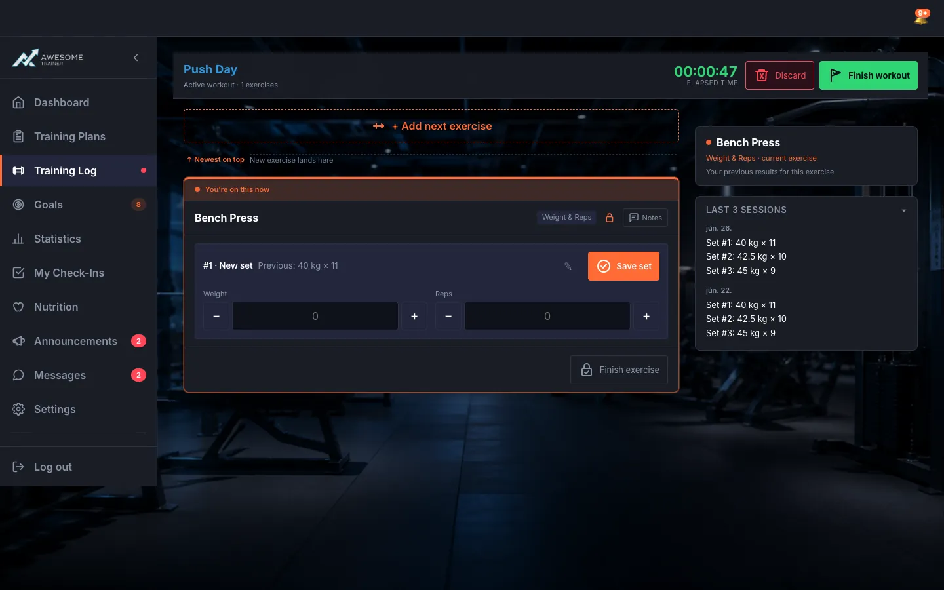
Task: Toggle the lock icon on Bench Press
Action: [x=610, y=218]
